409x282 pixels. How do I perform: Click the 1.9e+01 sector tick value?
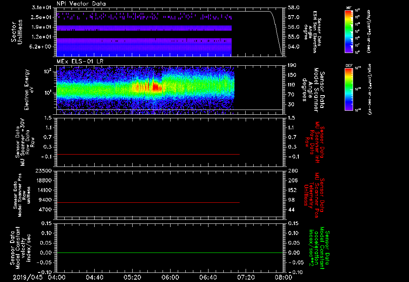[x=41, y=27]
